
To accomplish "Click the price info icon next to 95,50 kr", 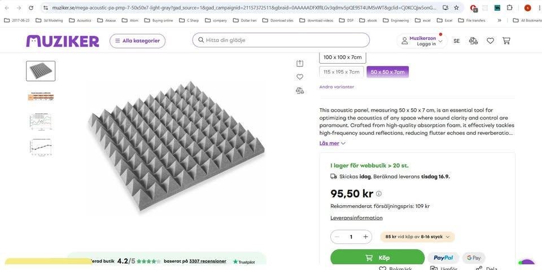I will [379, 194].
